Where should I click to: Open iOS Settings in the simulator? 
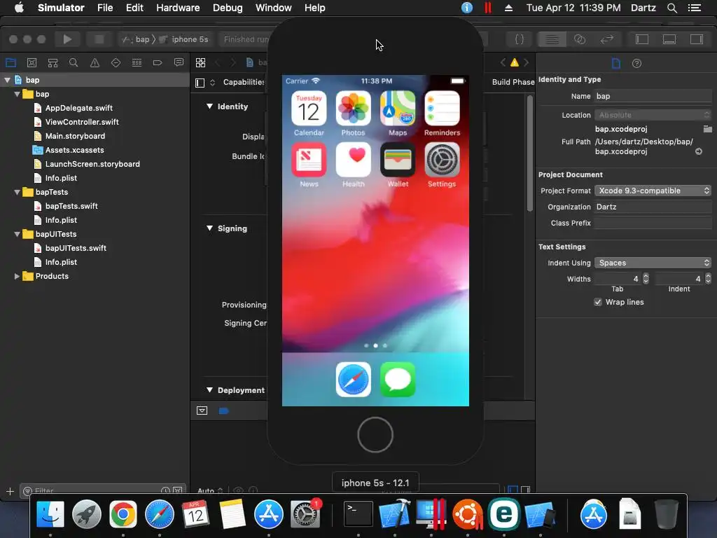click(x=442, y=160)
